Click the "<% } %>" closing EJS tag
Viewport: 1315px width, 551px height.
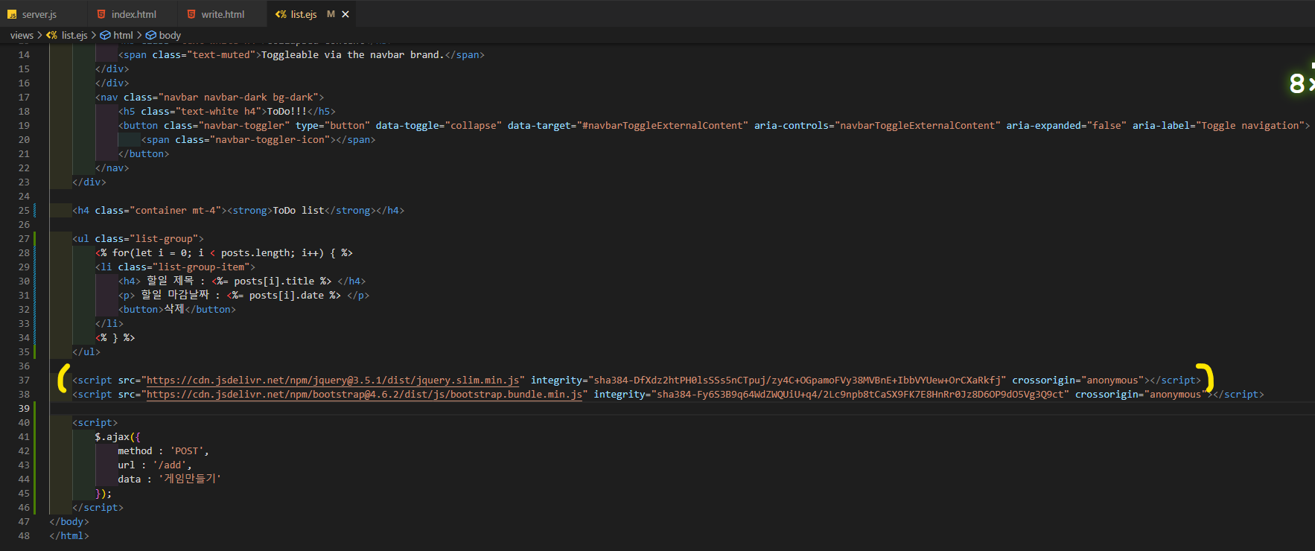[x=115, y=337]
